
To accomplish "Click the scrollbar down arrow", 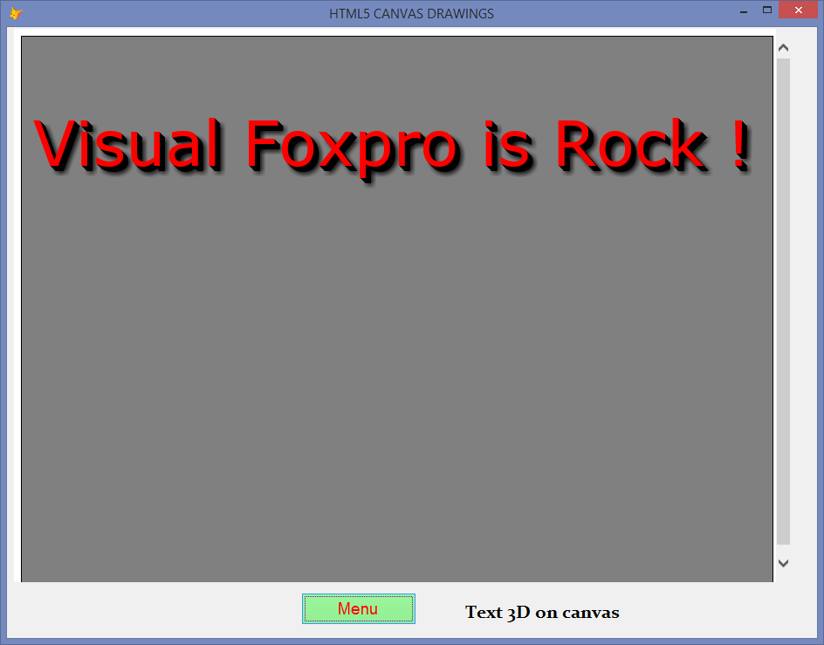I will (783, 563).
